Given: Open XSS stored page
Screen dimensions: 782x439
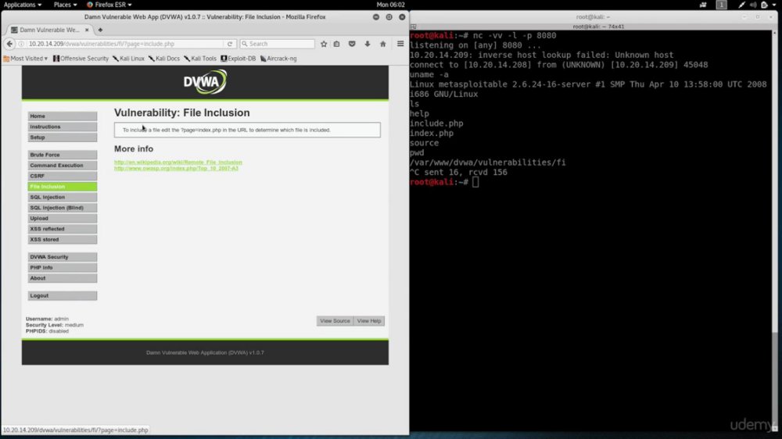Looking at the screenshot, I should click(63, 240).
